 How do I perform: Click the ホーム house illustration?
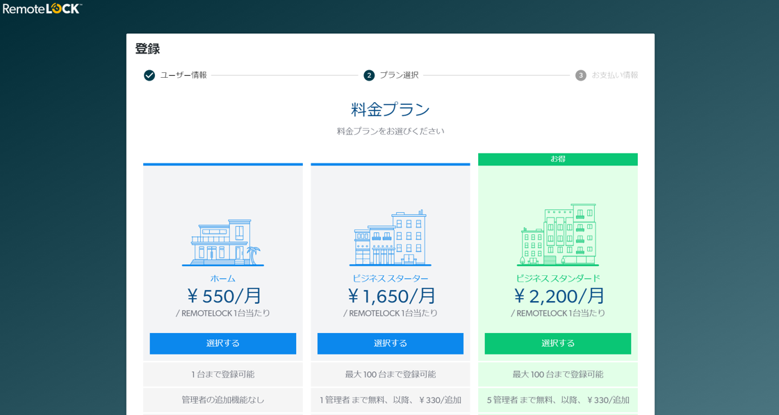click(x=223, y=243)
